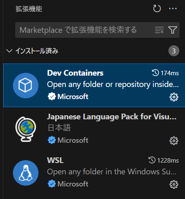Image resolution: width=185 pixels, height=199 pixels.
Task: Select the Dev Containers extension
Action: (x=94, y=85)
